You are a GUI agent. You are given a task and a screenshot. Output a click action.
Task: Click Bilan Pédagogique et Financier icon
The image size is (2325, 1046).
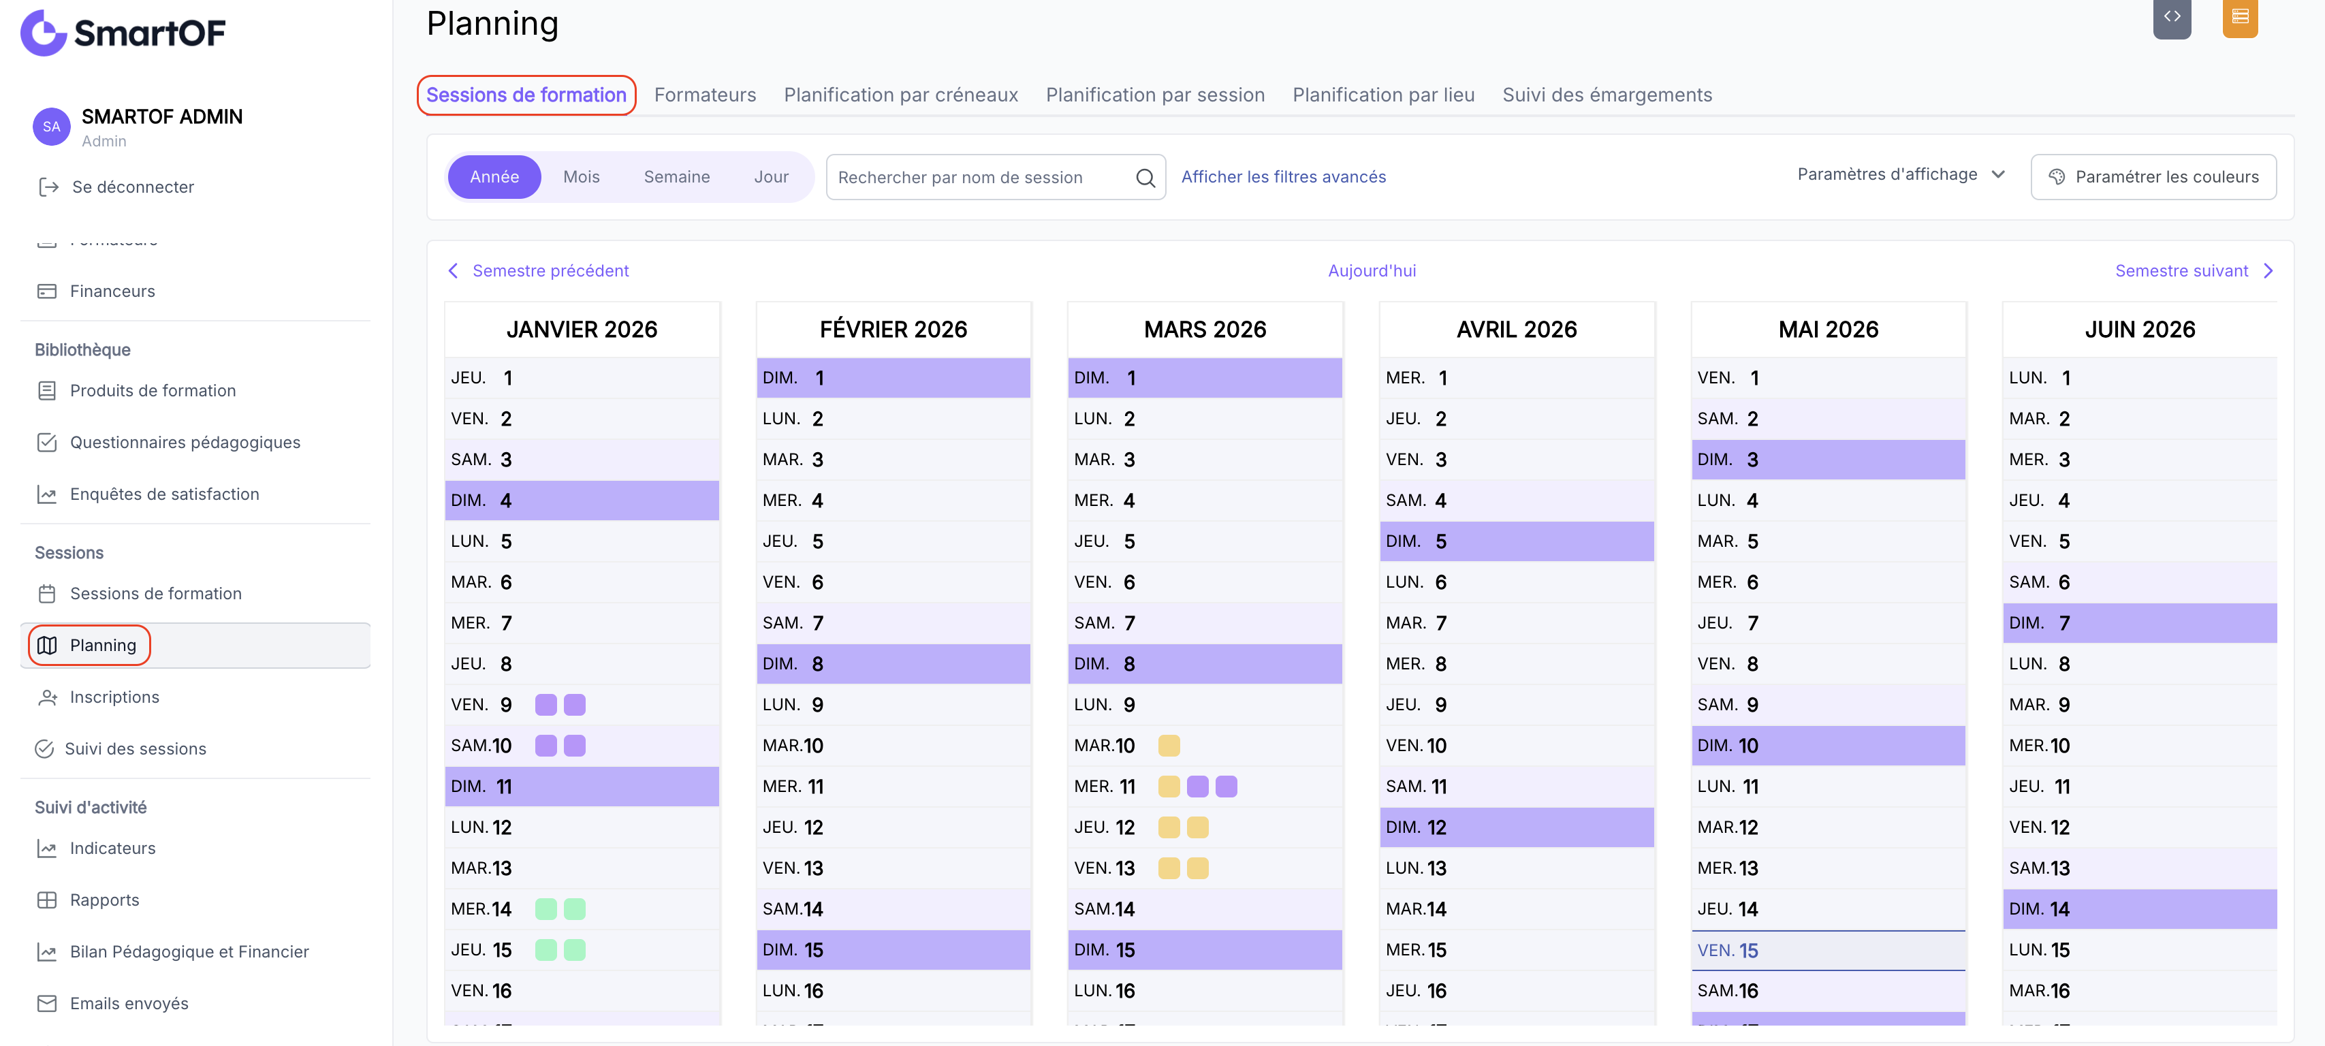click(x=47, y=952)
